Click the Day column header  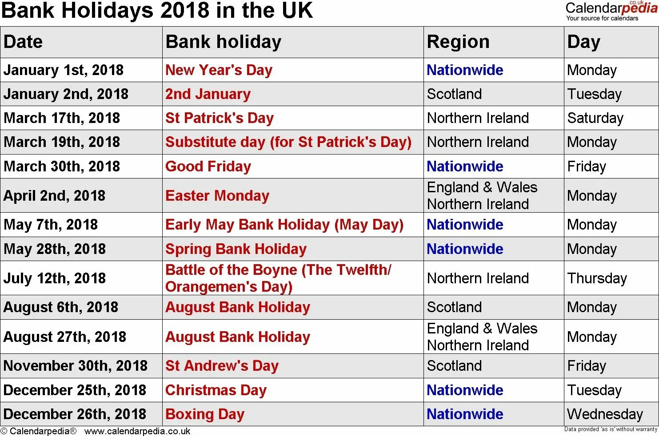(x=583, y=43)
